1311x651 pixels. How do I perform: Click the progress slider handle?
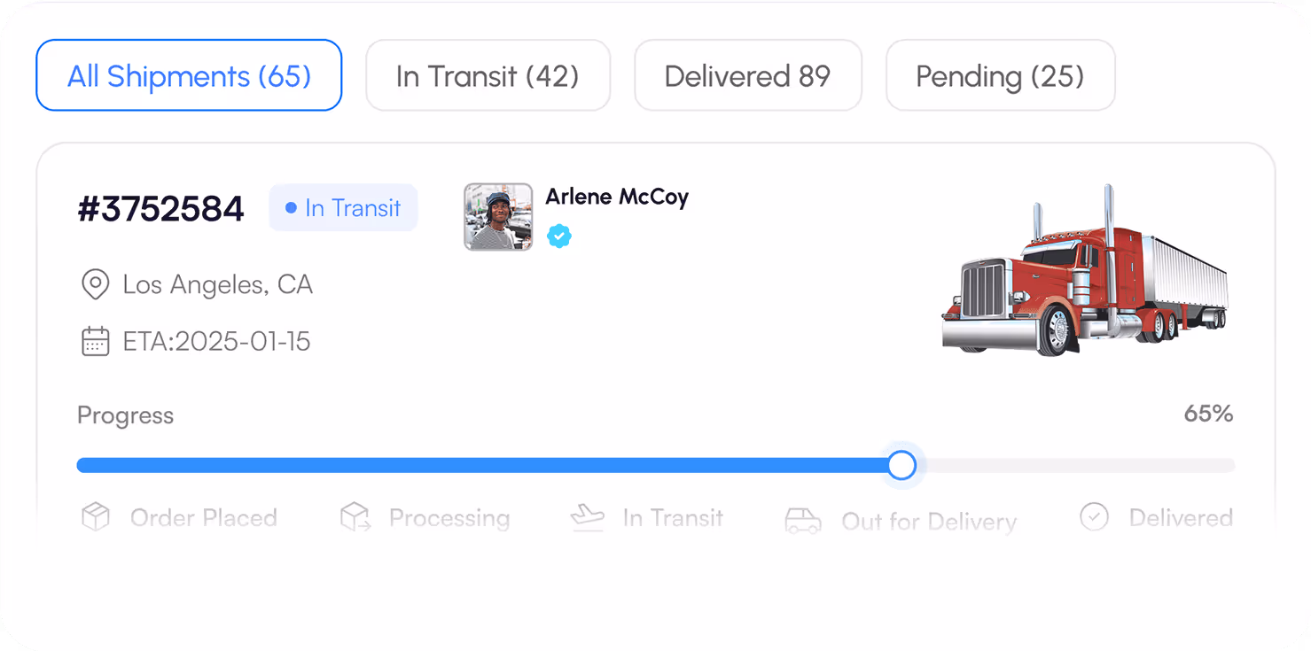tap(901, 465)
